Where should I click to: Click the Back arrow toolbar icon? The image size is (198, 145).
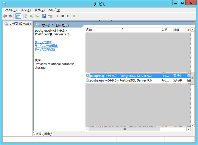(5, 16)
